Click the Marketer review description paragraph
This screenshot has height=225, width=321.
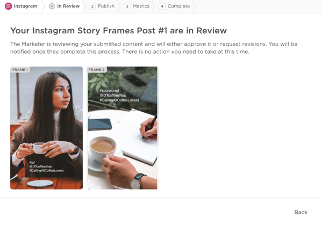click(x=154, y=48)
